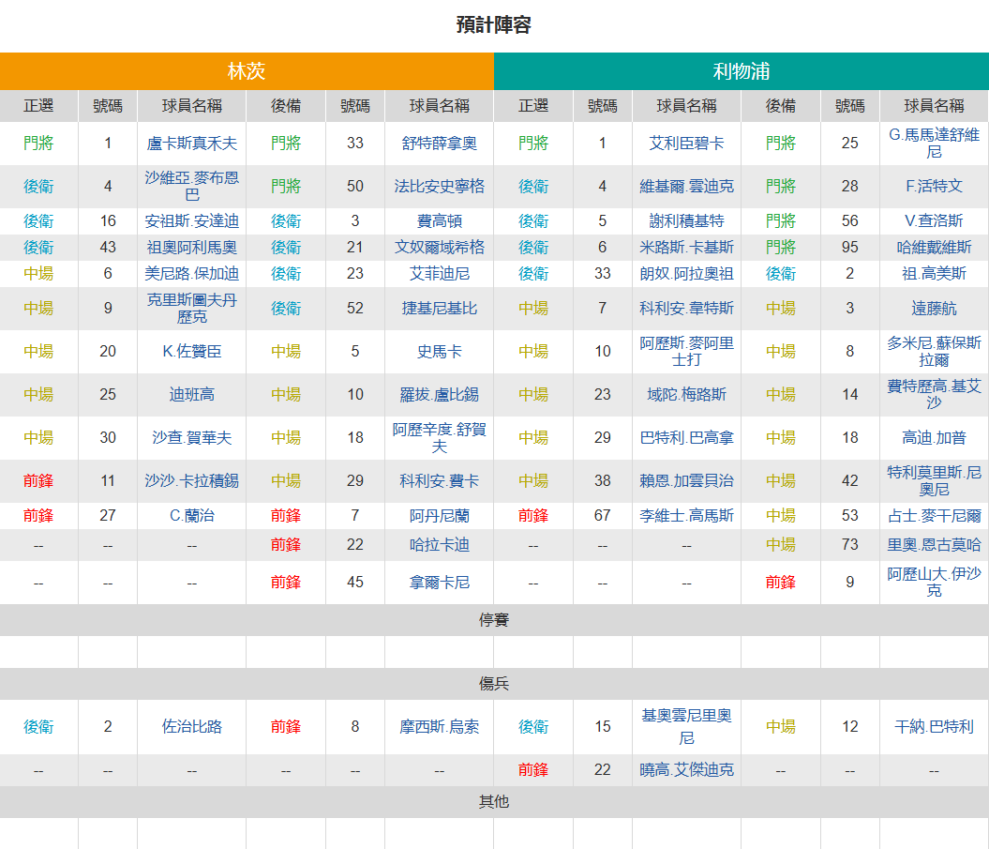989x849 pixels.
Task: Open 曉高.艾傑迪克 injured player link
Action: 686,770
